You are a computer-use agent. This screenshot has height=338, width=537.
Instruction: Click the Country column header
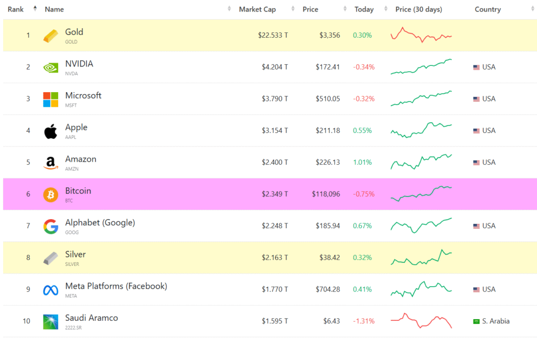488,9
